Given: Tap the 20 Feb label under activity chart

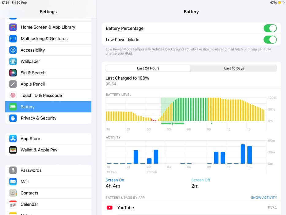Looking at the screenshot, I should [x=152, y=172].
